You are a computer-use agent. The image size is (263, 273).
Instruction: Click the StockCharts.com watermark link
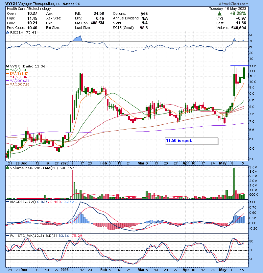point(233,4)
